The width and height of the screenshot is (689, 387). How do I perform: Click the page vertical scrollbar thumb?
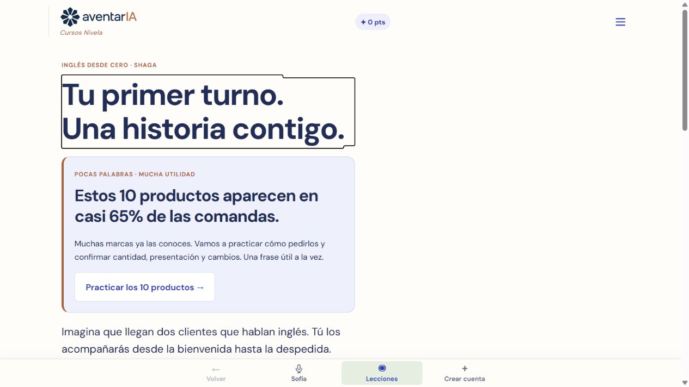pos(685,70)
